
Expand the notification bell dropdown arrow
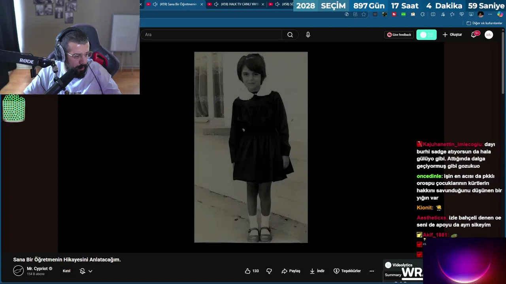(x=91, y=271)
